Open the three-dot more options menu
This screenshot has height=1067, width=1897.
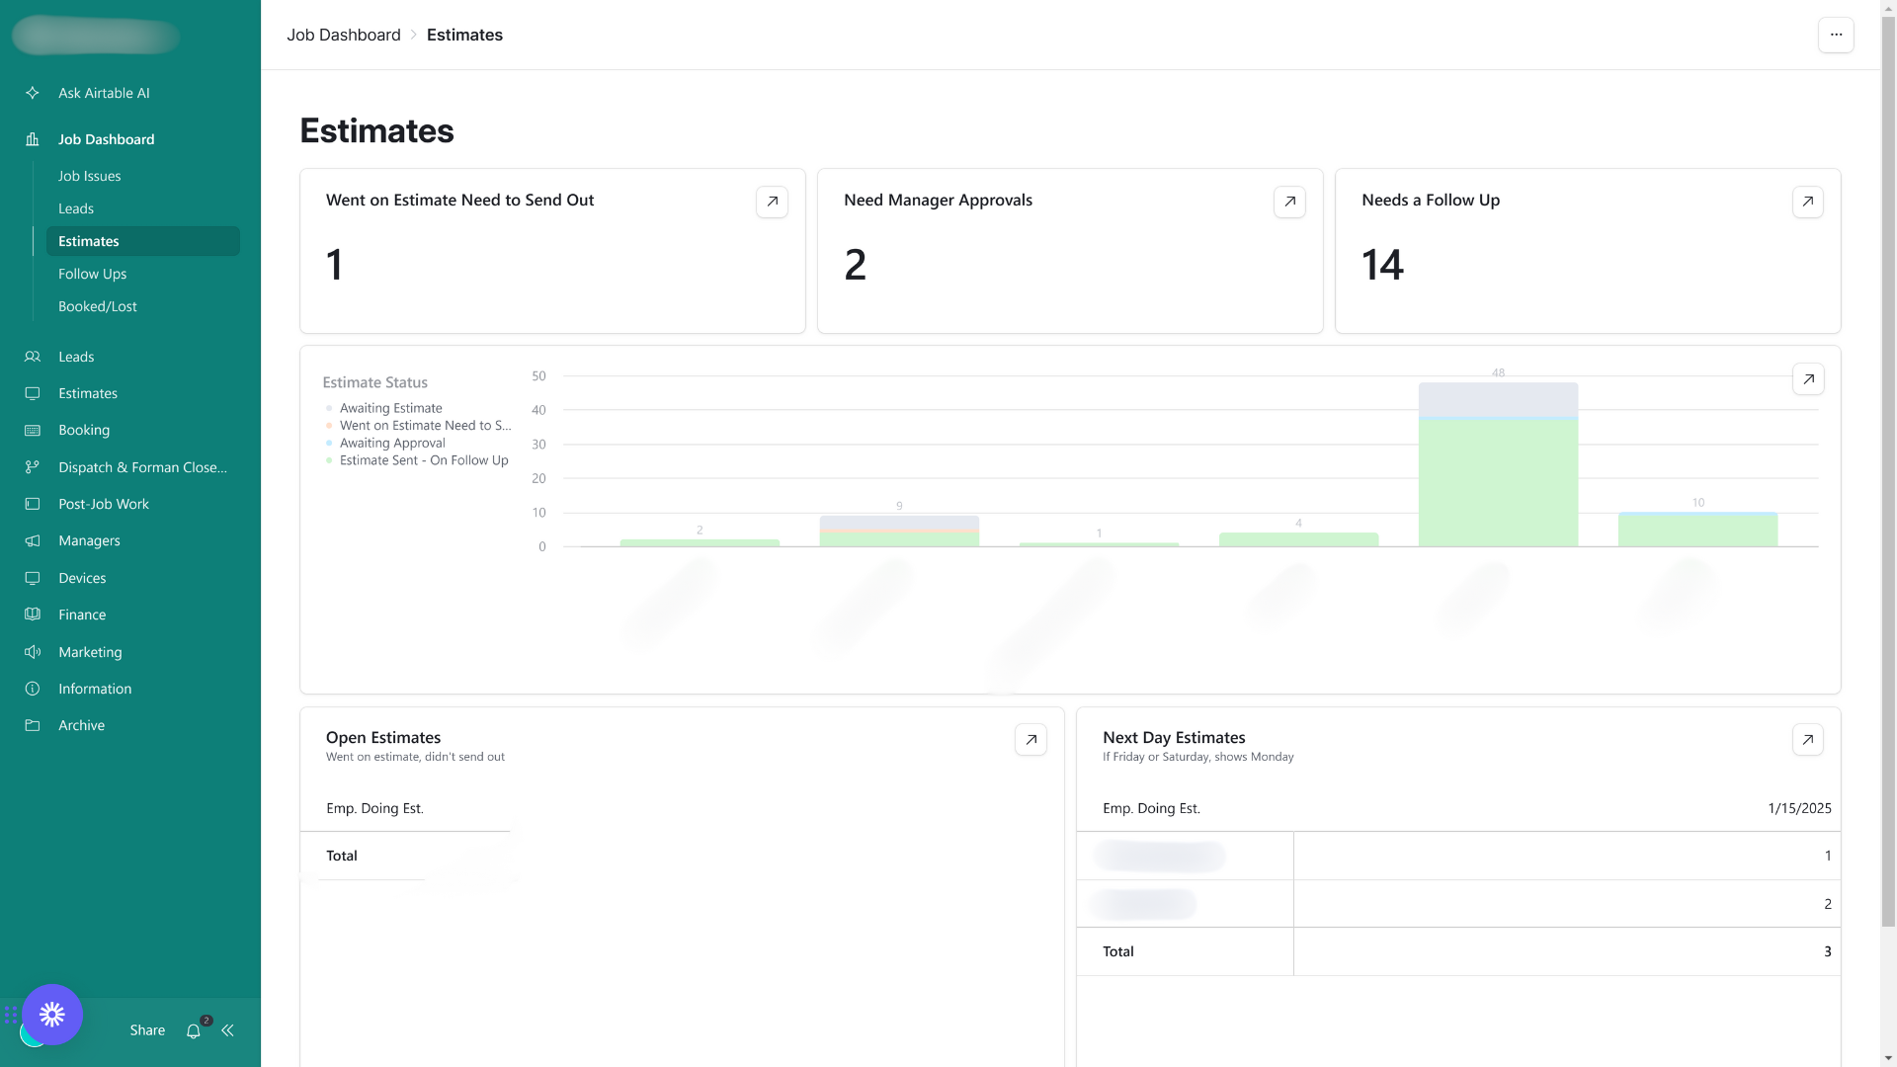1836,35
